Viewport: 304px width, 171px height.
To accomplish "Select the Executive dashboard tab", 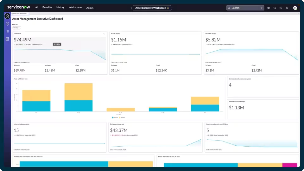I will point(20,14).
